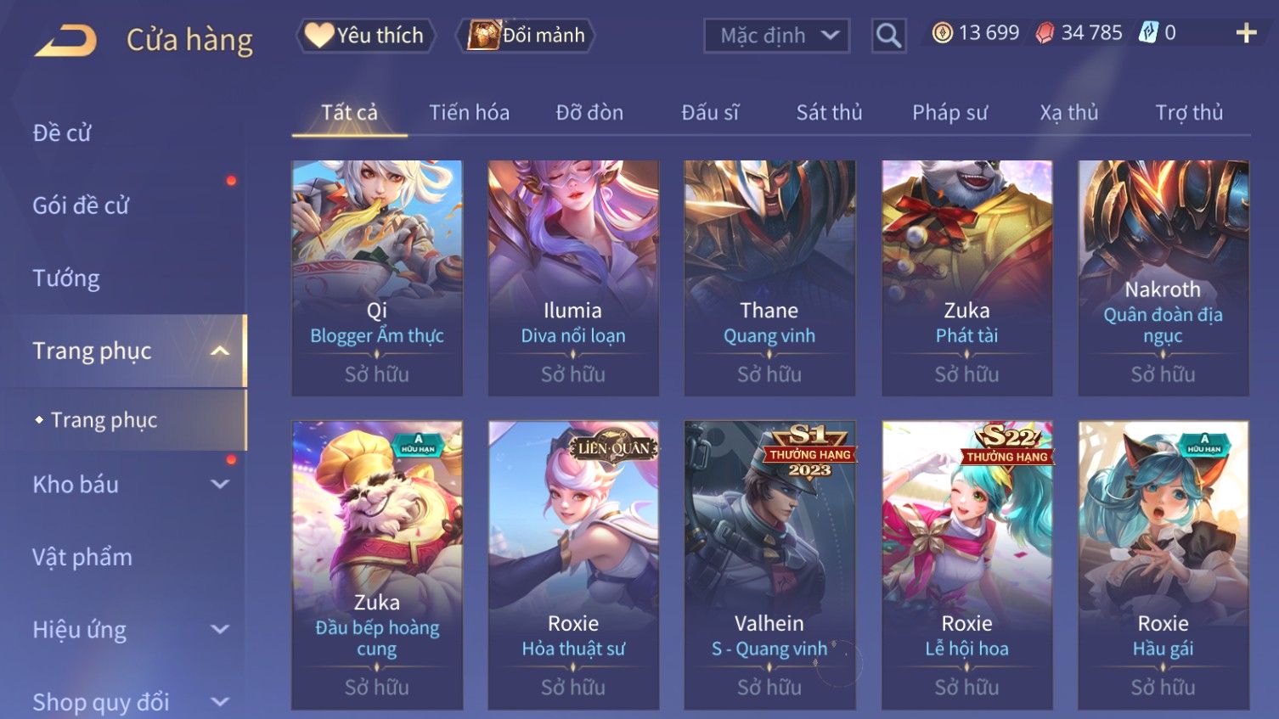1279x719 pixels.
Task: Open Đổi mảnh fragment exchange chest
Action: (x=525, y=36)
